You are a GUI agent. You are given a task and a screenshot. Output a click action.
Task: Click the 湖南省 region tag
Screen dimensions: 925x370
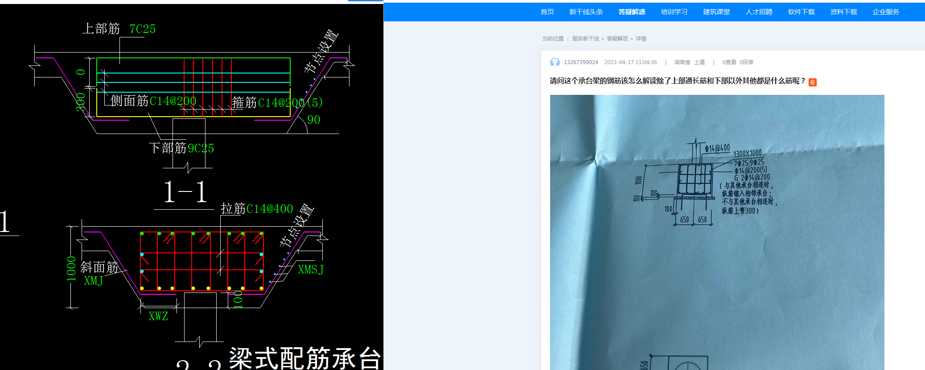point(682,62)
